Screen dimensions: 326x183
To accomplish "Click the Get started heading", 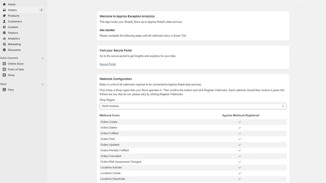I will tap(107, 30).
